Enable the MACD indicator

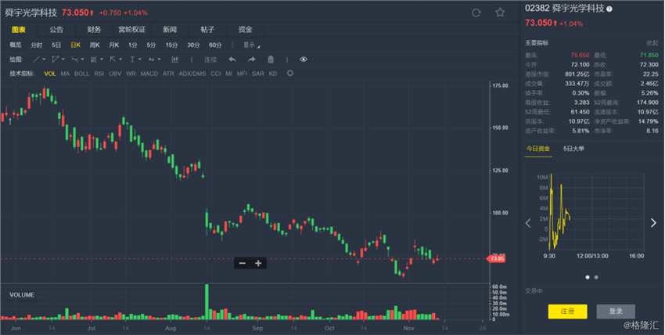click(149, 74)
